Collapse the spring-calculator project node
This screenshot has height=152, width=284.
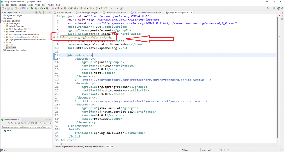2,21
